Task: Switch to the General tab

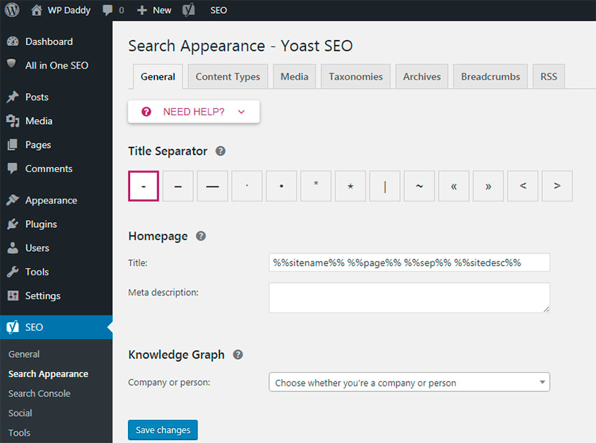Action: 158,77
